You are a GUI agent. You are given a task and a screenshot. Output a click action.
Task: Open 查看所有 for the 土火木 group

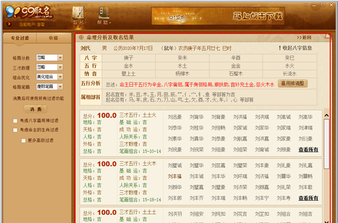308,198
